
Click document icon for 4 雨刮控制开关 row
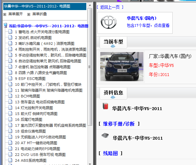(x=10, y=49)
